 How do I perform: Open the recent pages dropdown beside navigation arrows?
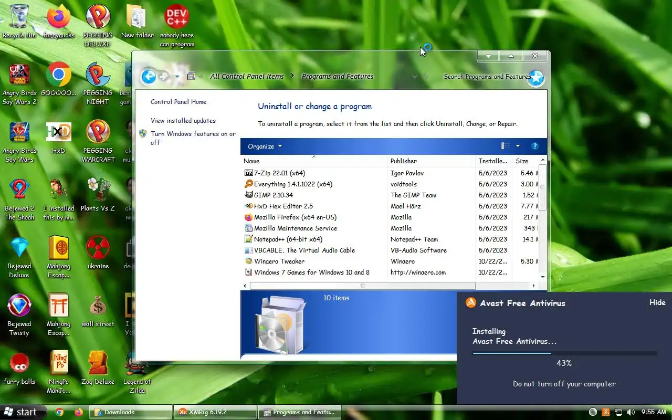coord(177,77)
